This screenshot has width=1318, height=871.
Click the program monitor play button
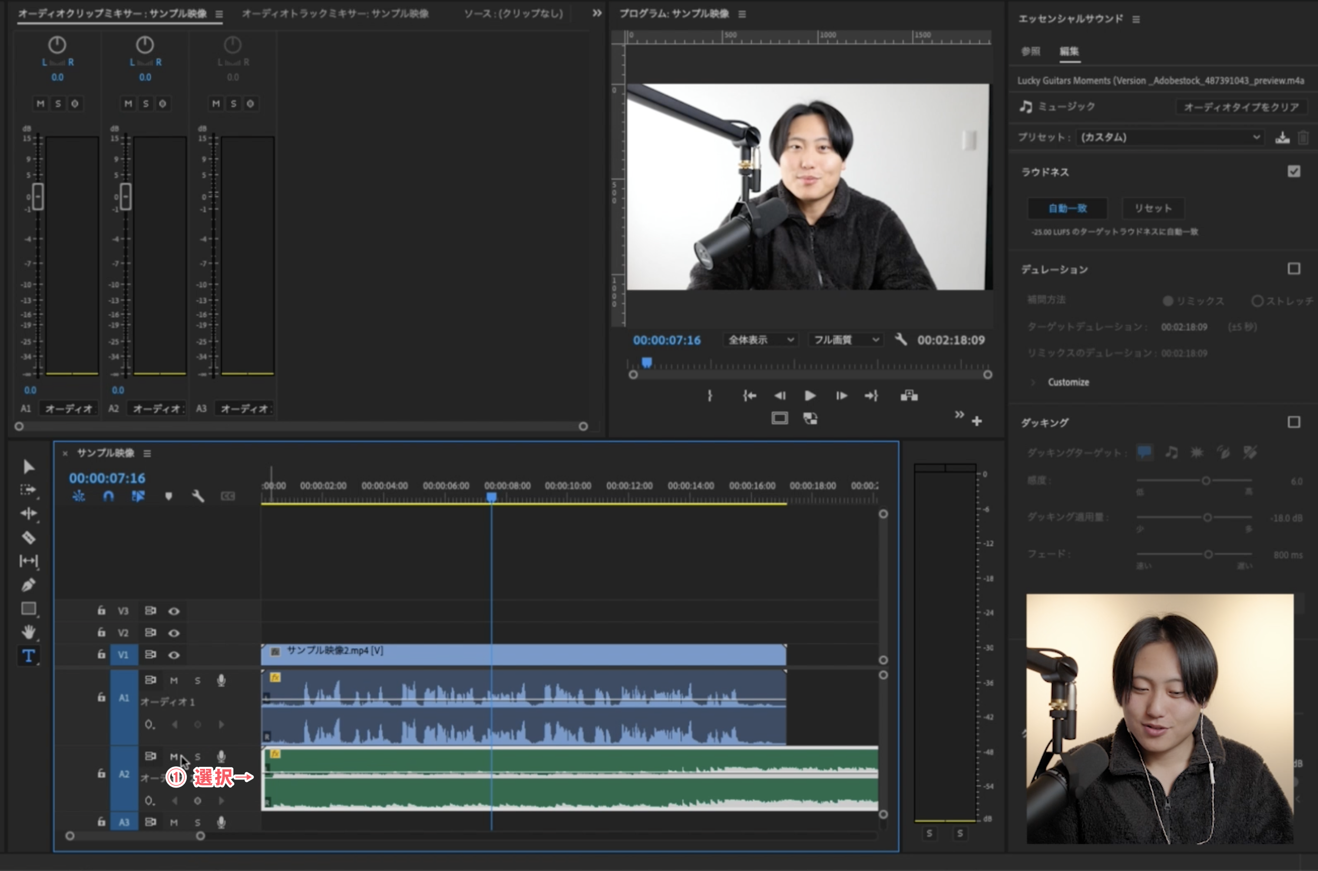pyautogui.click(x=810, y=396)
